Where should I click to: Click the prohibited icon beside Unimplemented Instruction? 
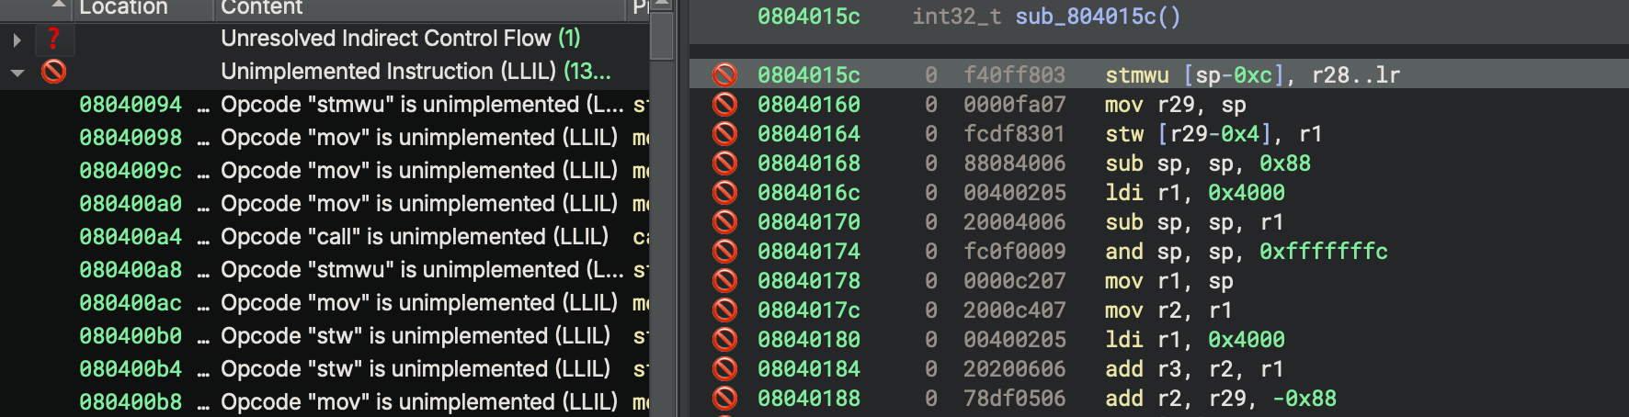(x=53, y=72)
